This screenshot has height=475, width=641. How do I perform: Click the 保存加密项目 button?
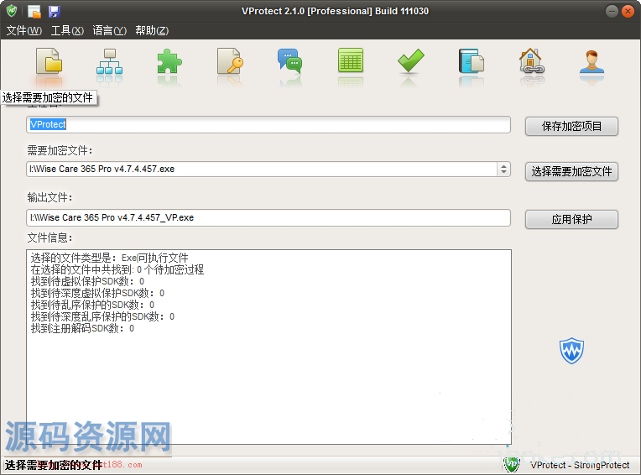pyautogui.click(x=571, y=127)
